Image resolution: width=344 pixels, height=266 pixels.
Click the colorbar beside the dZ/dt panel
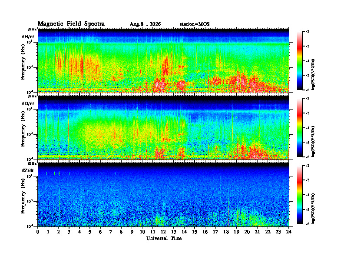(299, 195)
